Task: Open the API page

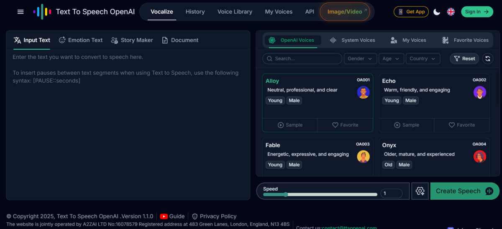Action: coord(310,12)
